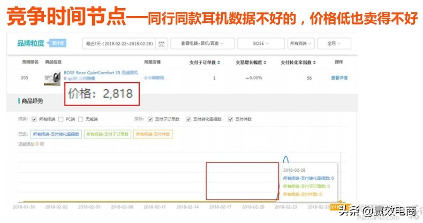Check the 所有终端 terminal checkbox
The image size is (423, 223).
coord(34,119)
